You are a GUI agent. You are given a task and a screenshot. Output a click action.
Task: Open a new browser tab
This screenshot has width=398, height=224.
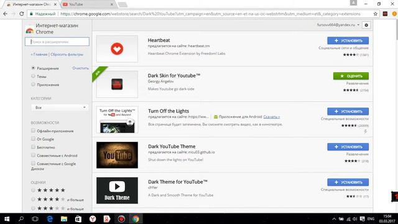[x=123, y=4]
